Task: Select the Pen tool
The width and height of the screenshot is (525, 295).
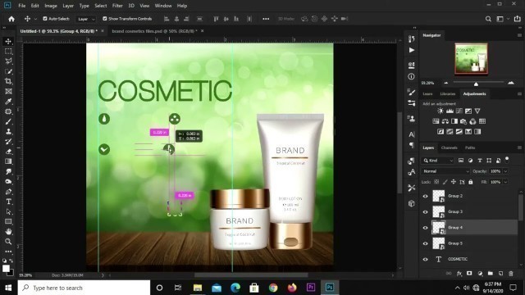Action: (8, 192)
